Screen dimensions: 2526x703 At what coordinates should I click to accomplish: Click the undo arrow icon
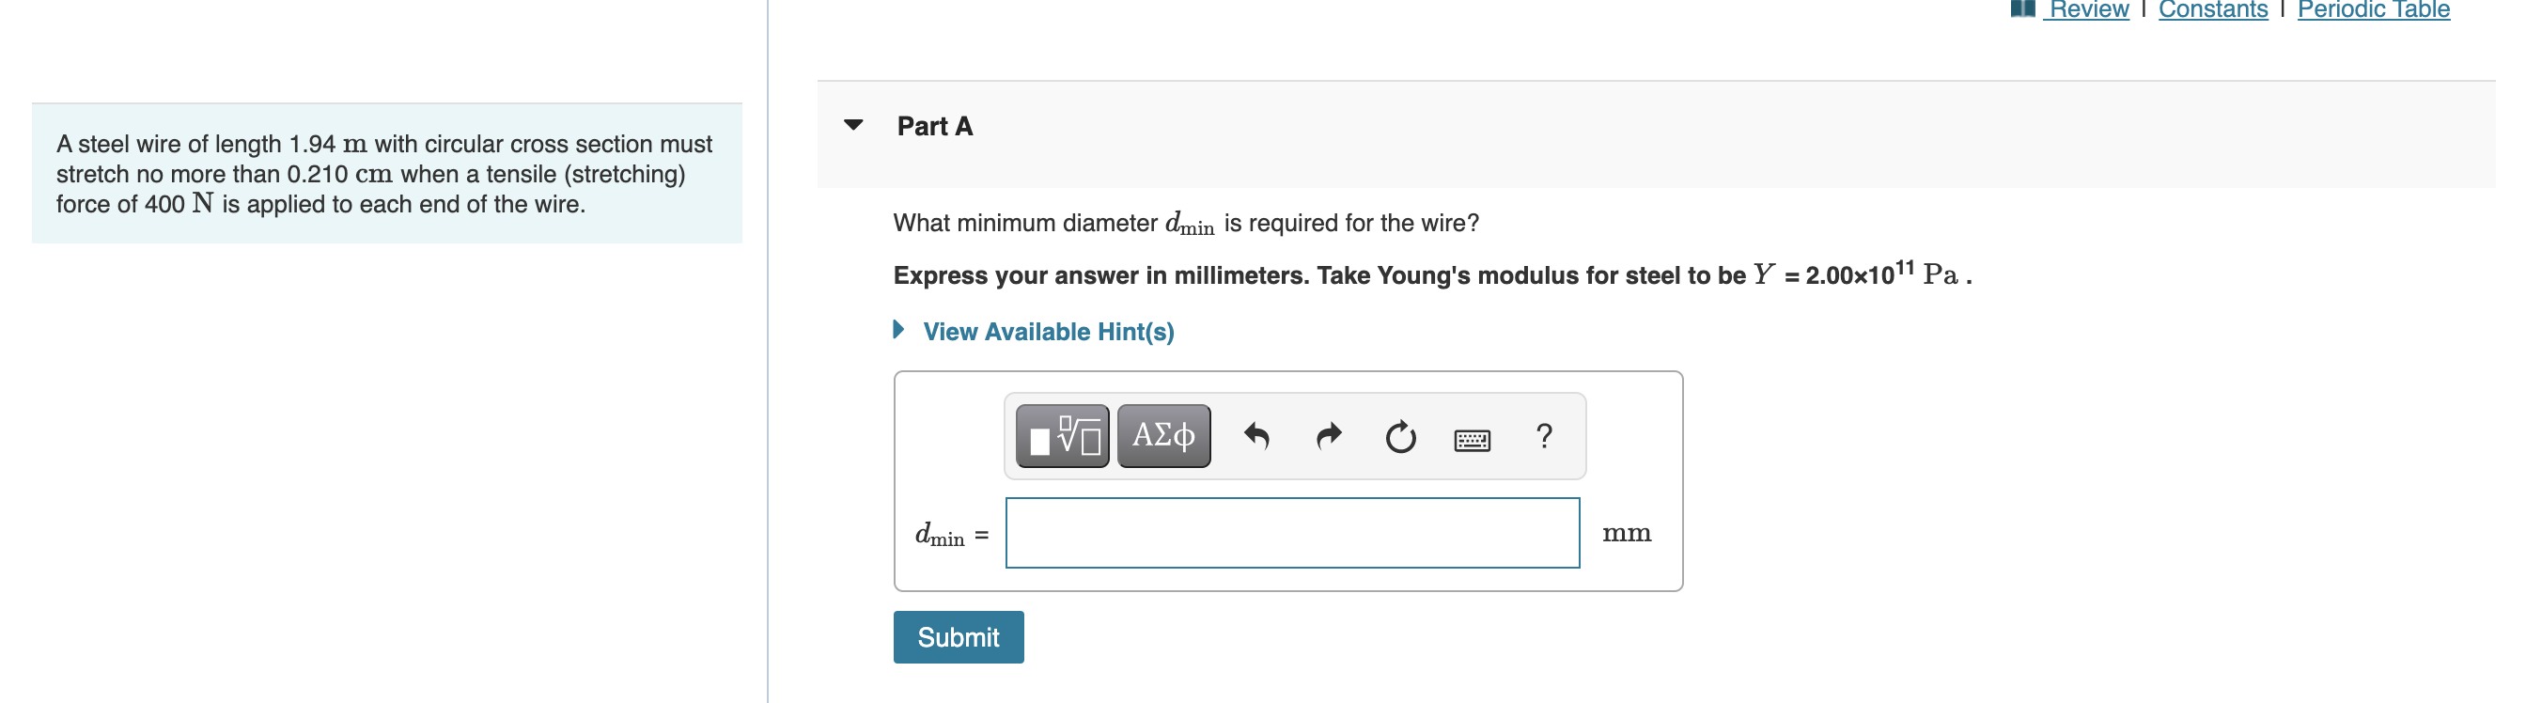1256,436
